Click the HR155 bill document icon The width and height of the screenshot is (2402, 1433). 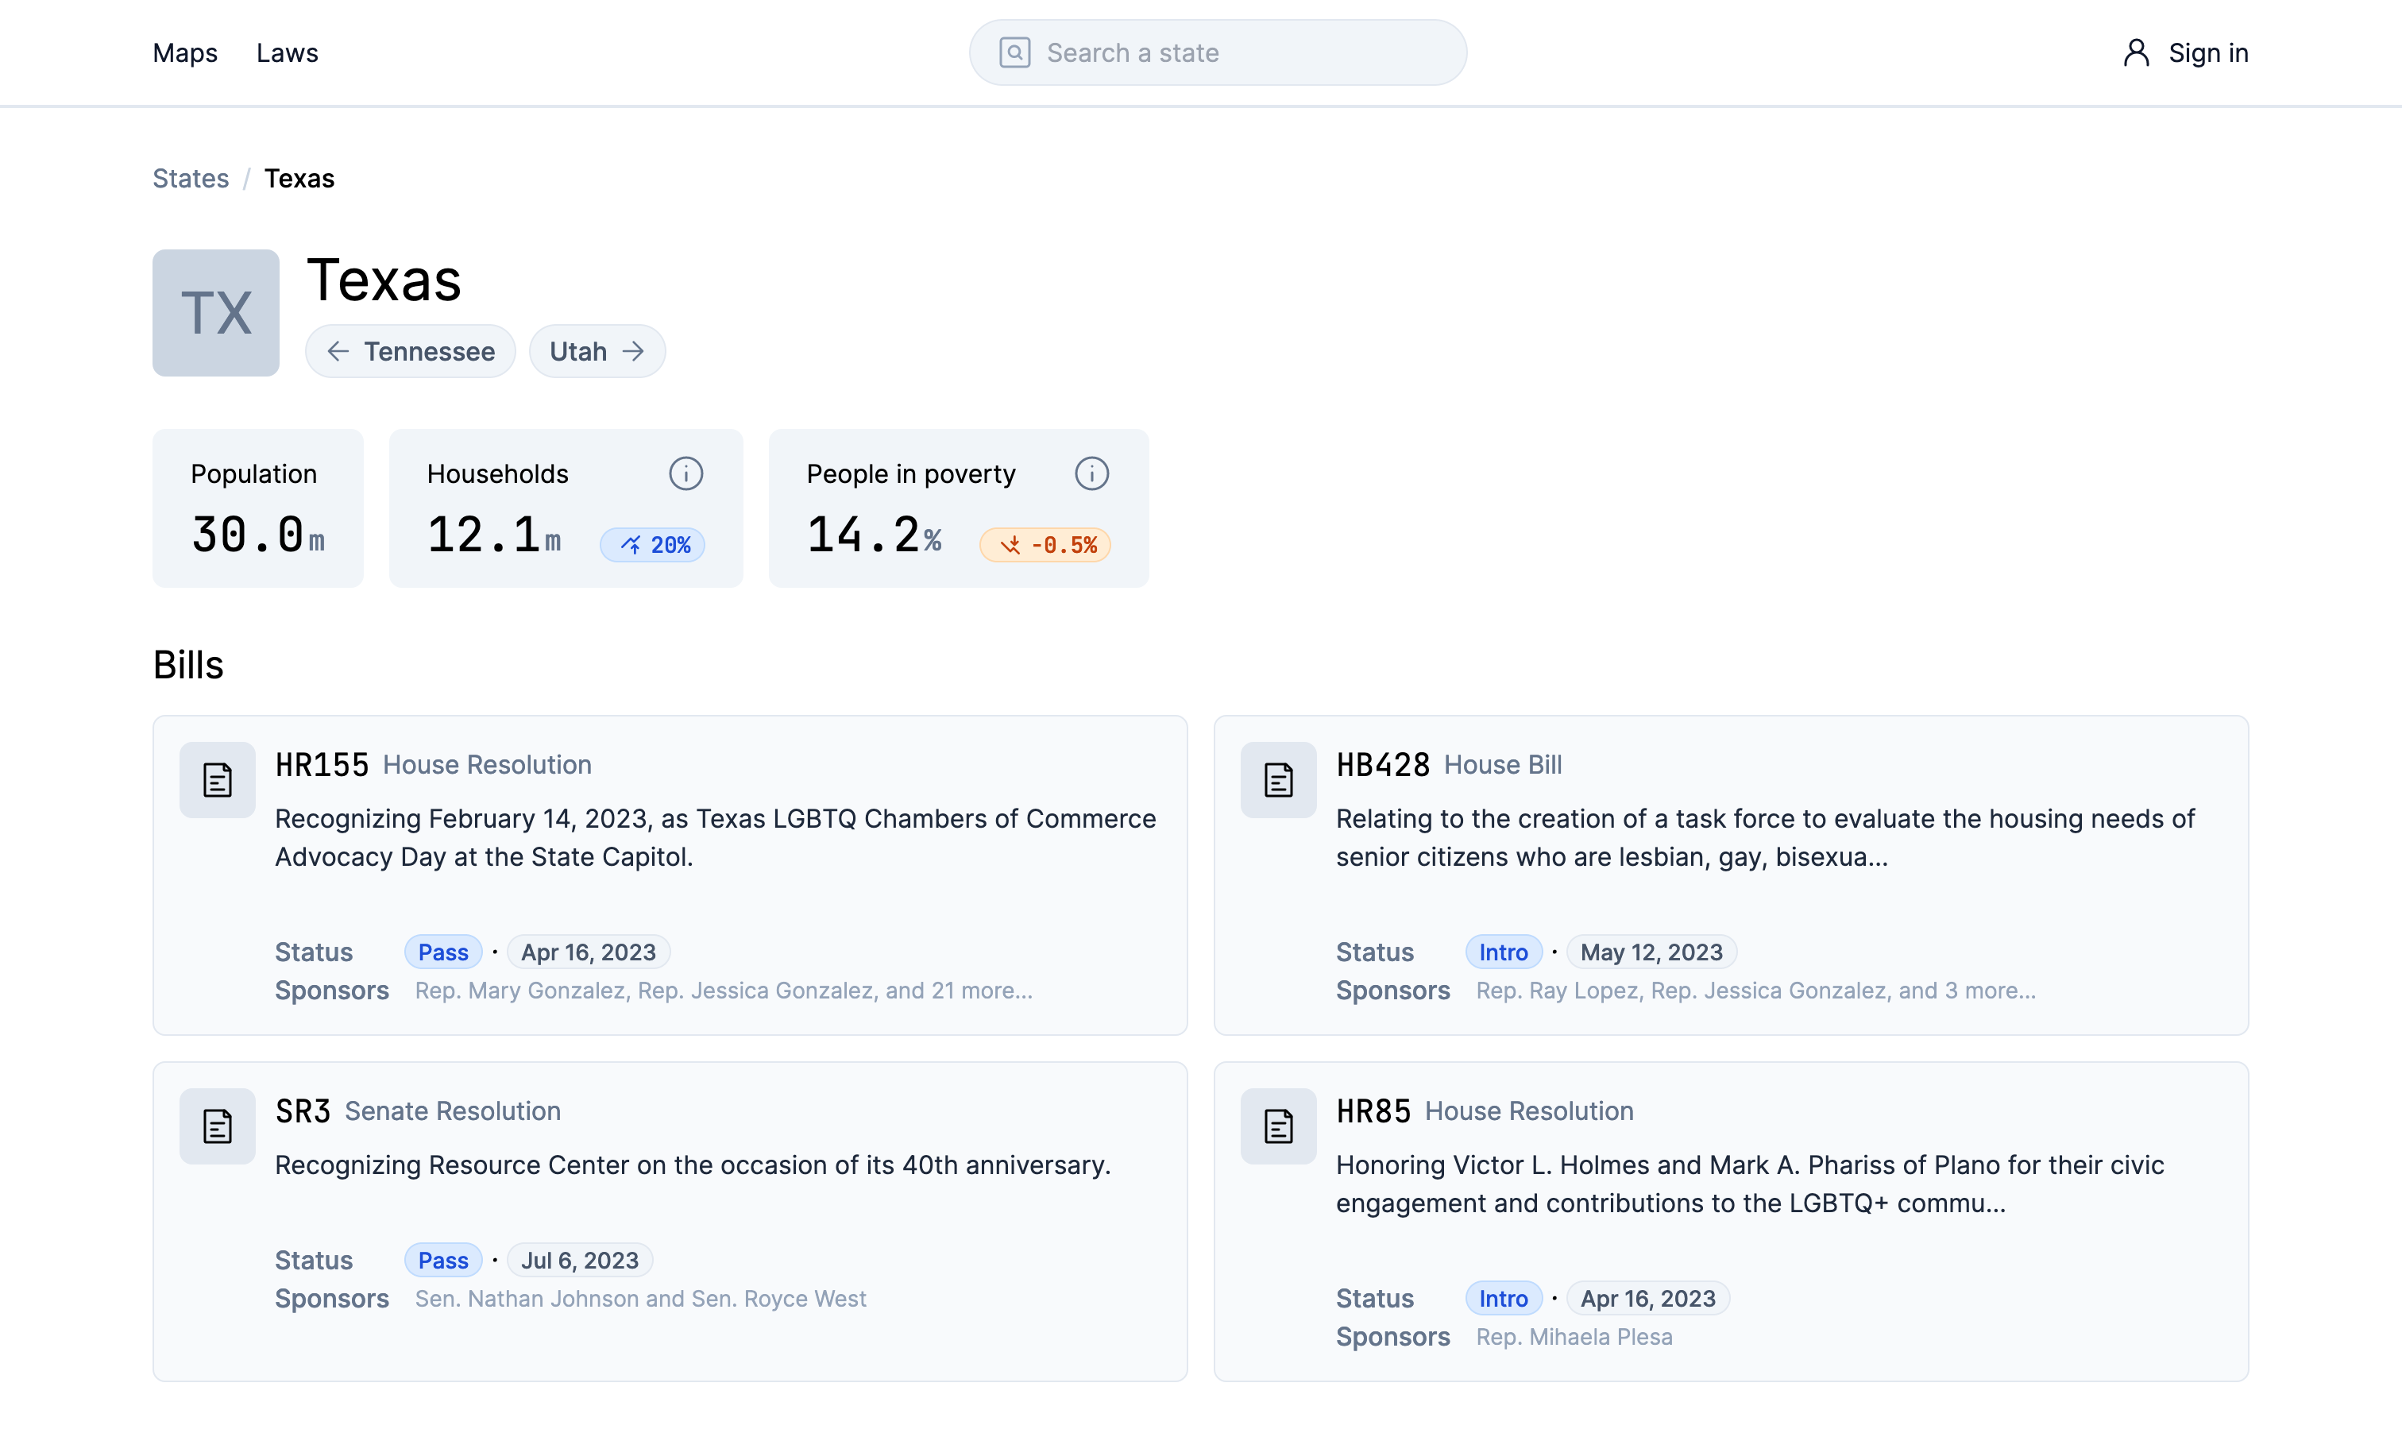click(217, 779)
